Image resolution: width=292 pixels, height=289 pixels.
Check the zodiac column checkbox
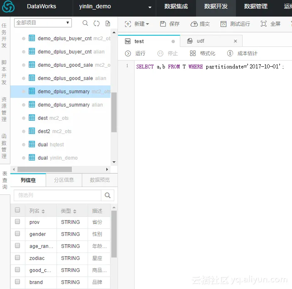(x=17, y=257)
